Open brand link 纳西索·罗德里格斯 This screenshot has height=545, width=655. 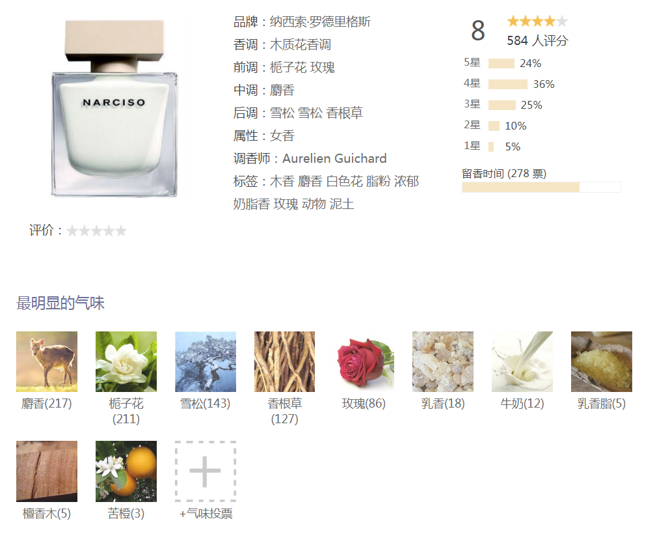[x=320, y=21]
